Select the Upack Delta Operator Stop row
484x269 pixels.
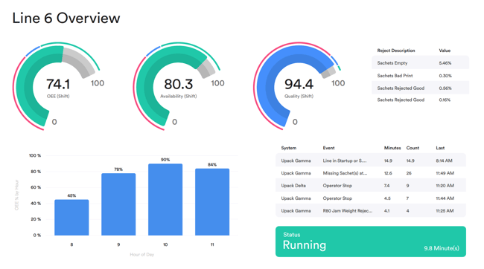[371, 186]
